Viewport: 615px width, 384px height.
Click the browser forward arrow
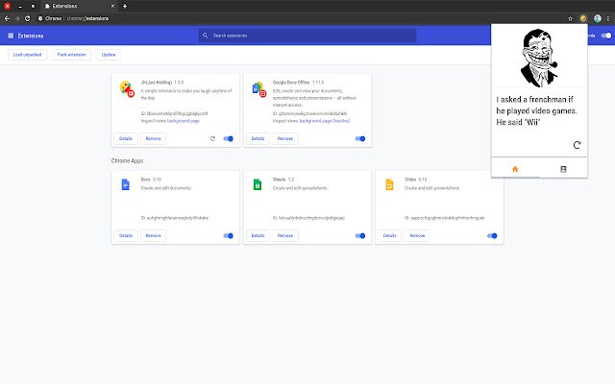pos(17,18)
